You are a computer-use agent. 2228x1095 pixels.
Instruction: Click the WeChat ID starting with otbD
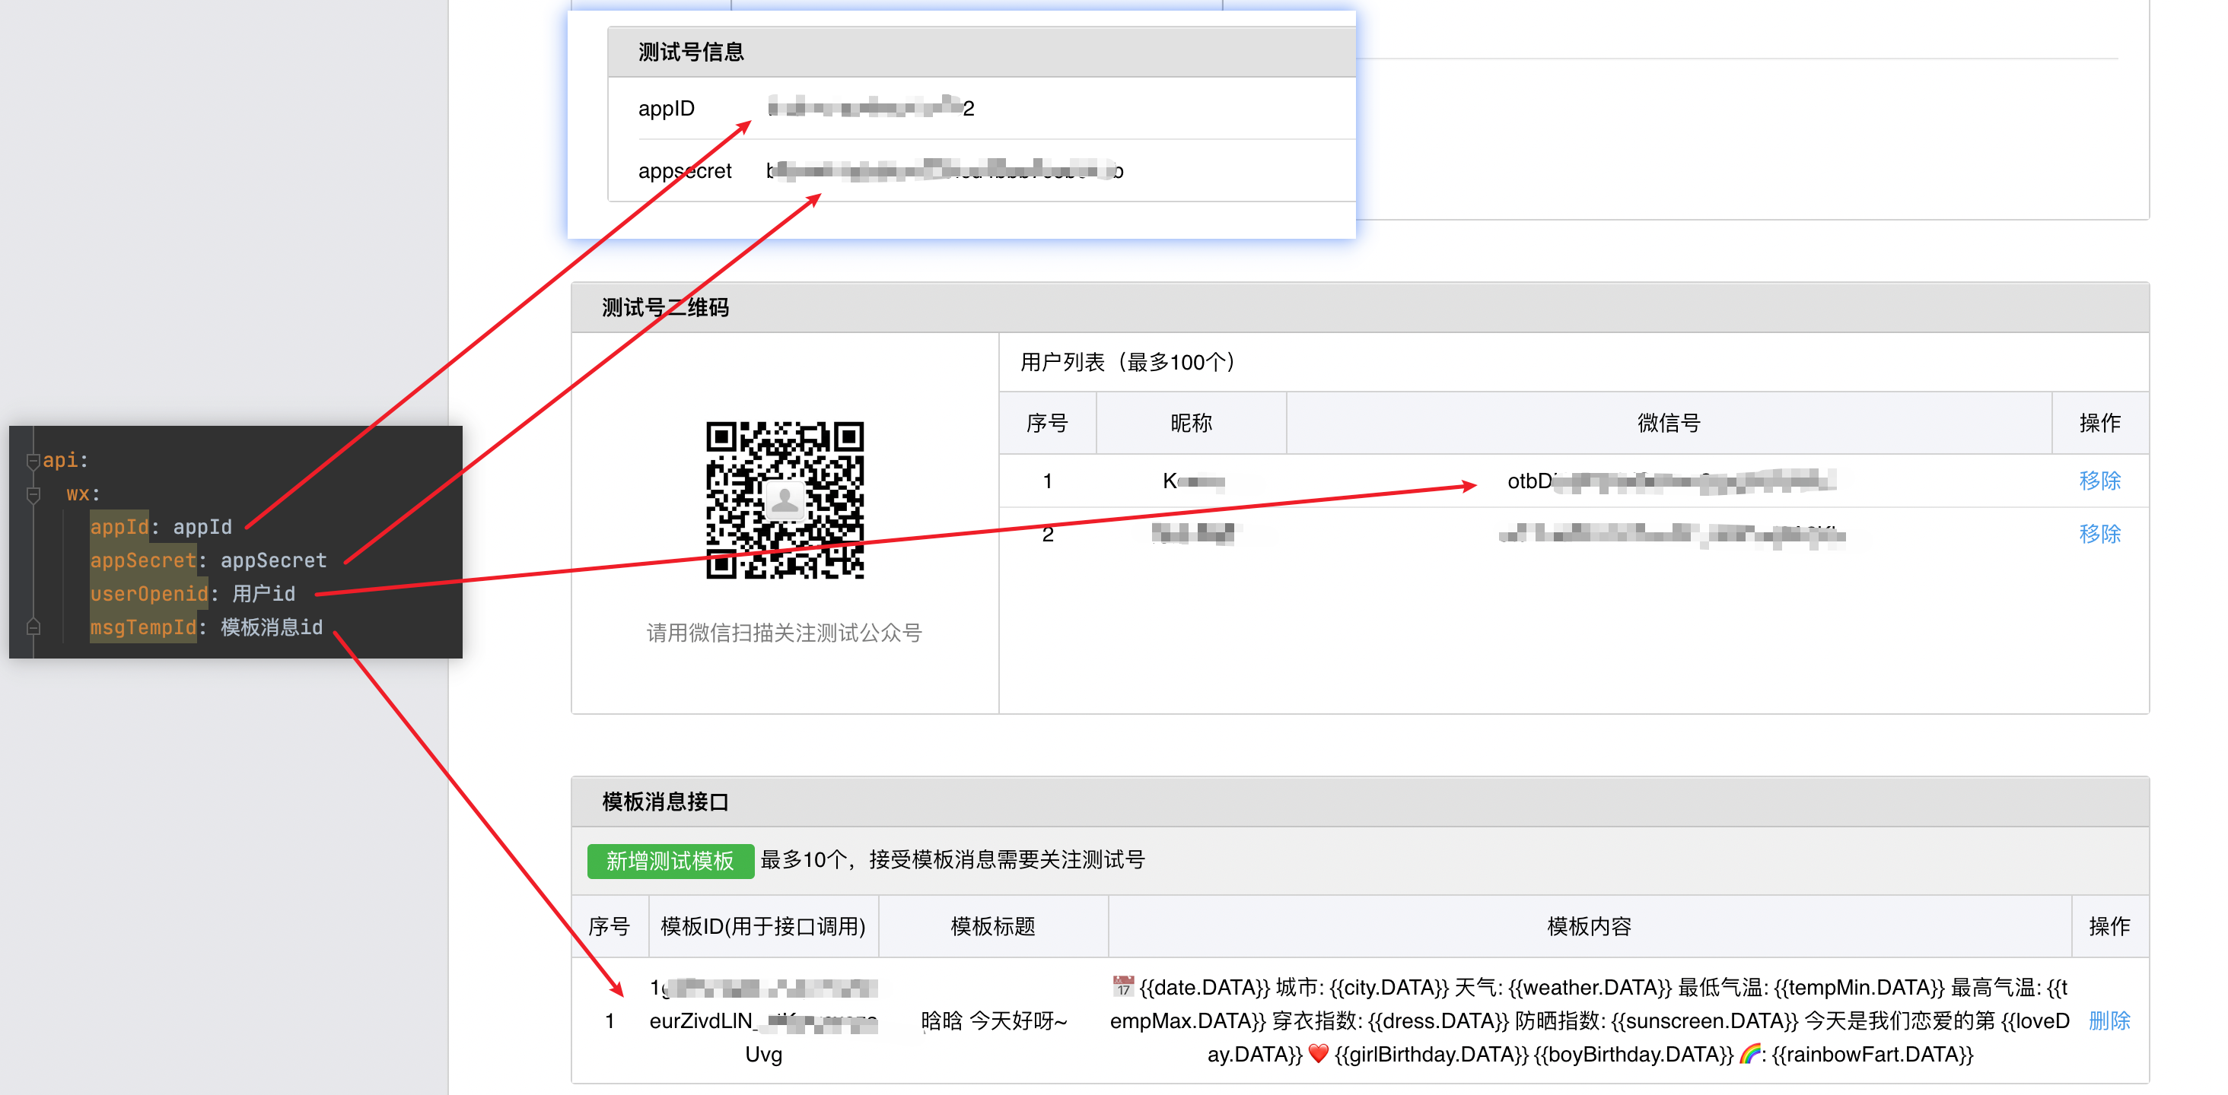[x=1669, y=481]
